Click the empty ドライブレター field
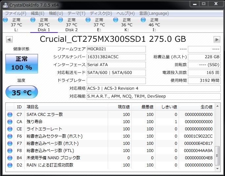225x176 pixels. [x=116, y=81]
